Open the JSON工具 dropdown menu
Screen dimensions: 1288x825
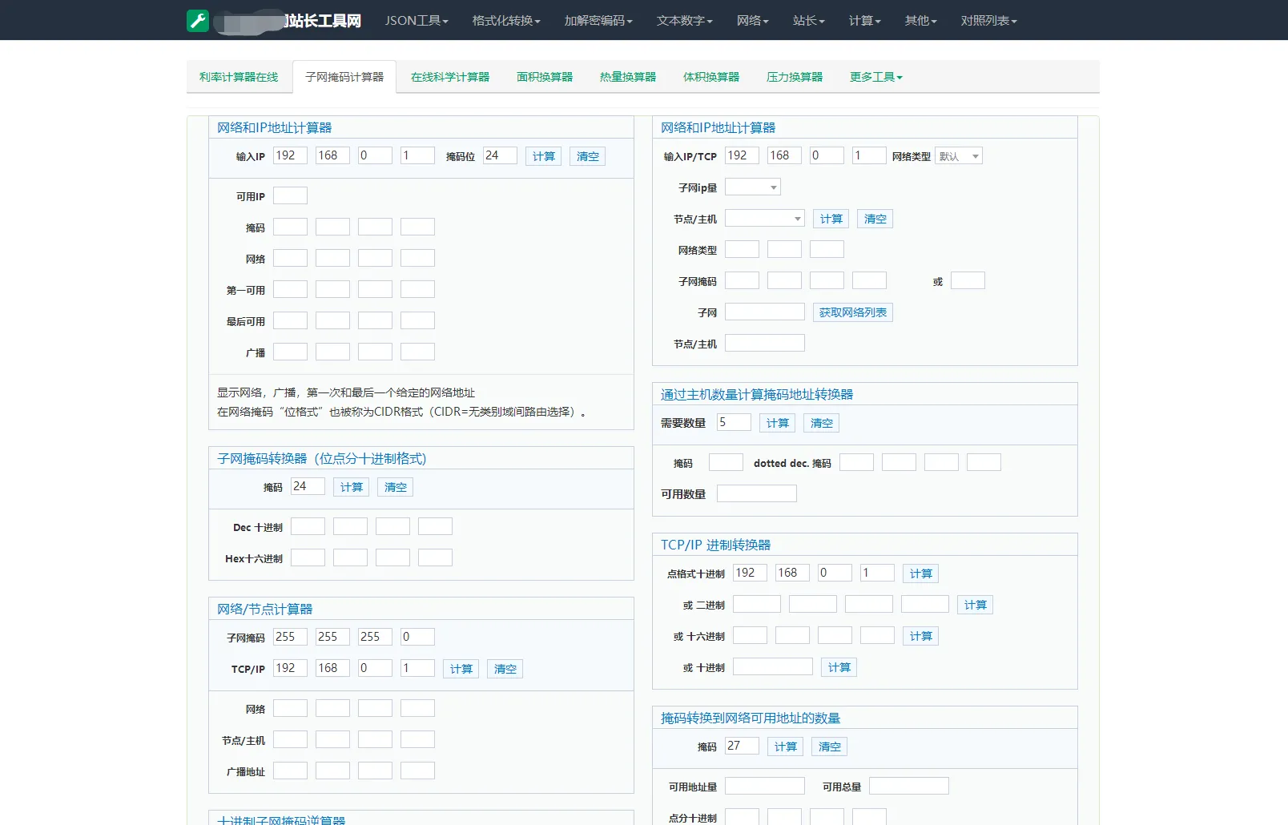(417, 21)
